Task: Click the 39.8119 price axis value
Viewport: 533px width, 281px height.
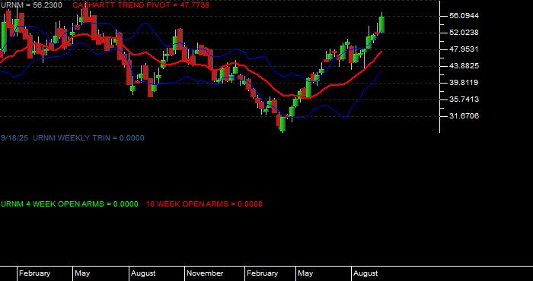Action: (464, 82)
